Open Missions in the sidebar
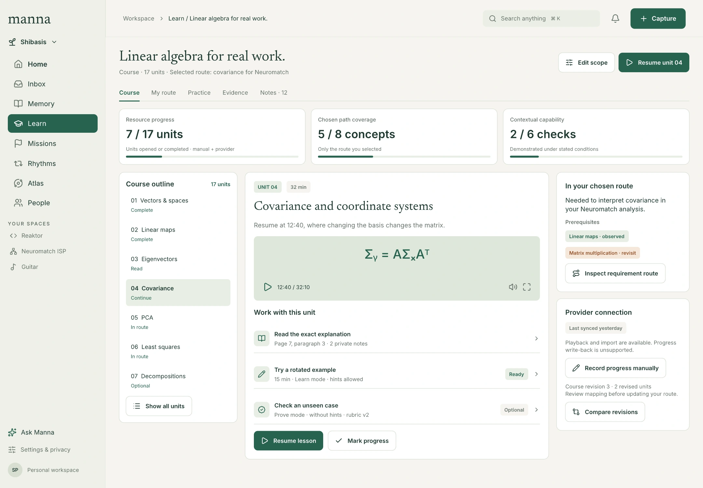Viewport: 703px width, 488px height. point(53,143)
